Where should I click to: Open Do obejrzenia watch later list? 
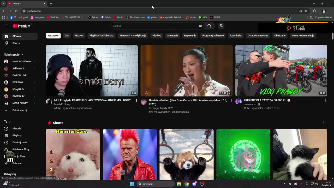pos(20,142)
